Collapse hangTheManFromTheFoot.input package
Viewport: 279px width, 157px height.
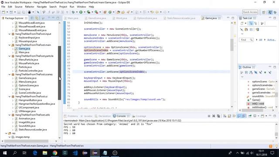coord(10,34)
